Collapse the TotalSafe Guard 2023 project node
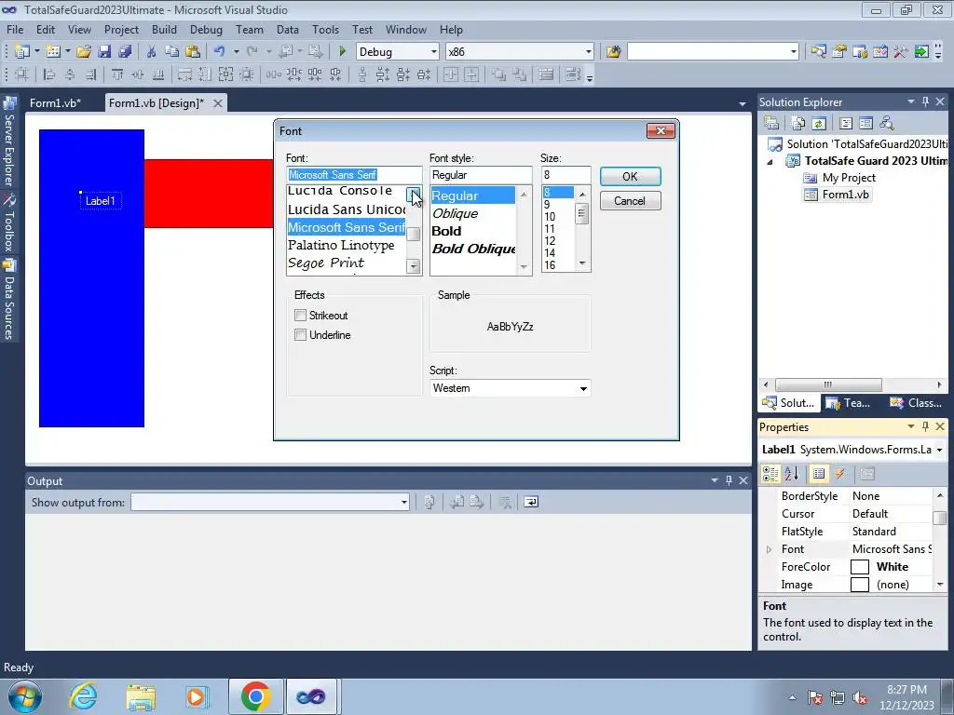This screenshot has height=715, width=954. (x=770, y=162)
